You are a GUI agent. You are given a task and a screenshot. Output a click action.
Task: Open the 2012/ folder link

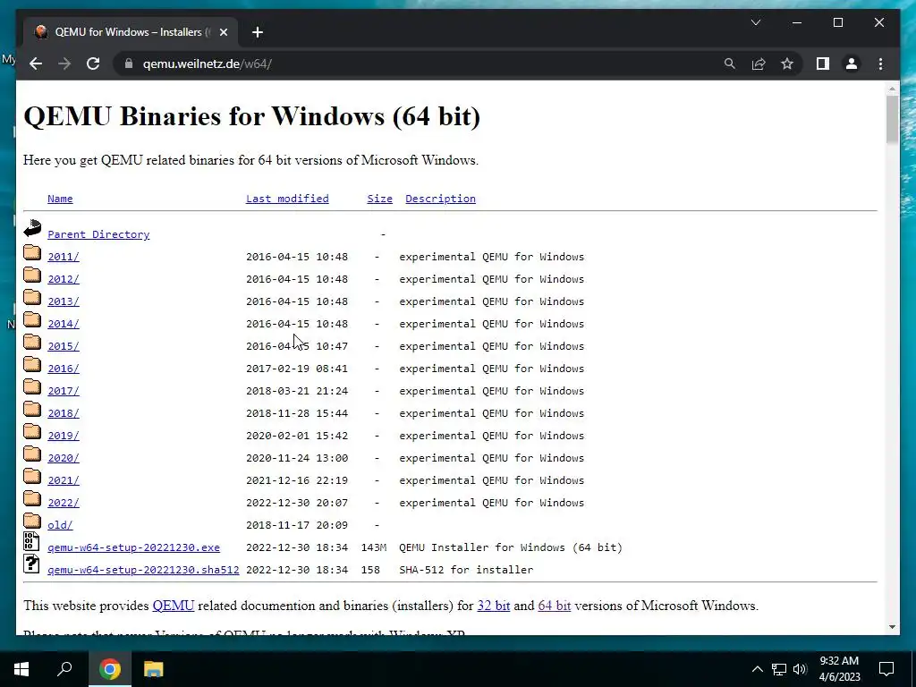(64, 279)
